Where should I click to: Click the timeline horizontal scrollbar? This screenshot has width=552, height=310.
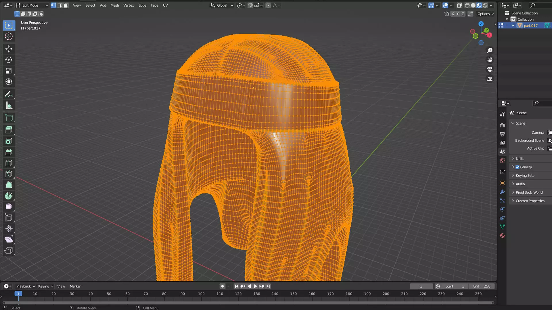point(248,303)
